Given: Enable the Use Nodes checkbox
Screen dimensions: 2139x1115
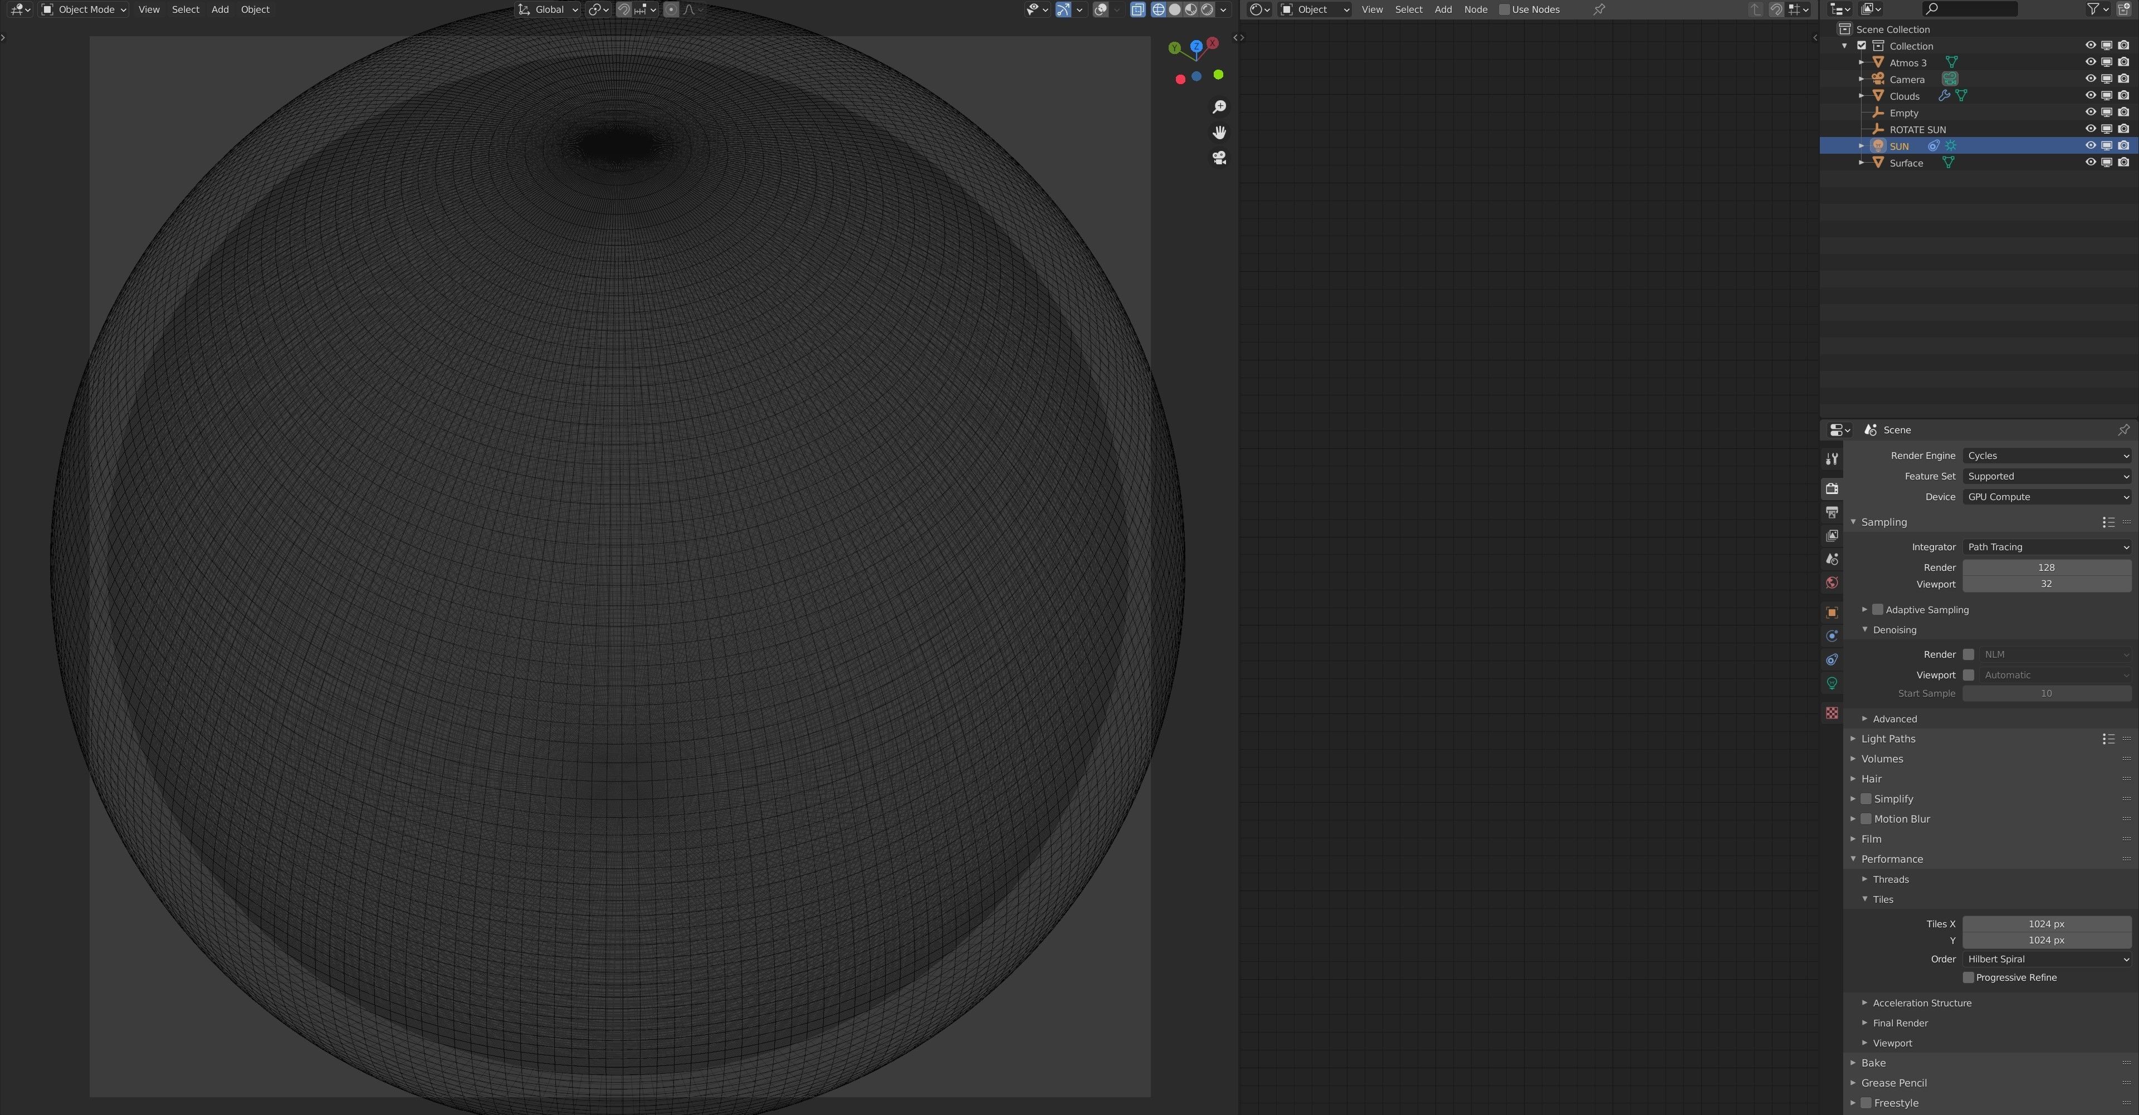Looking at the screenshot, I should (x=1504, y=10).
